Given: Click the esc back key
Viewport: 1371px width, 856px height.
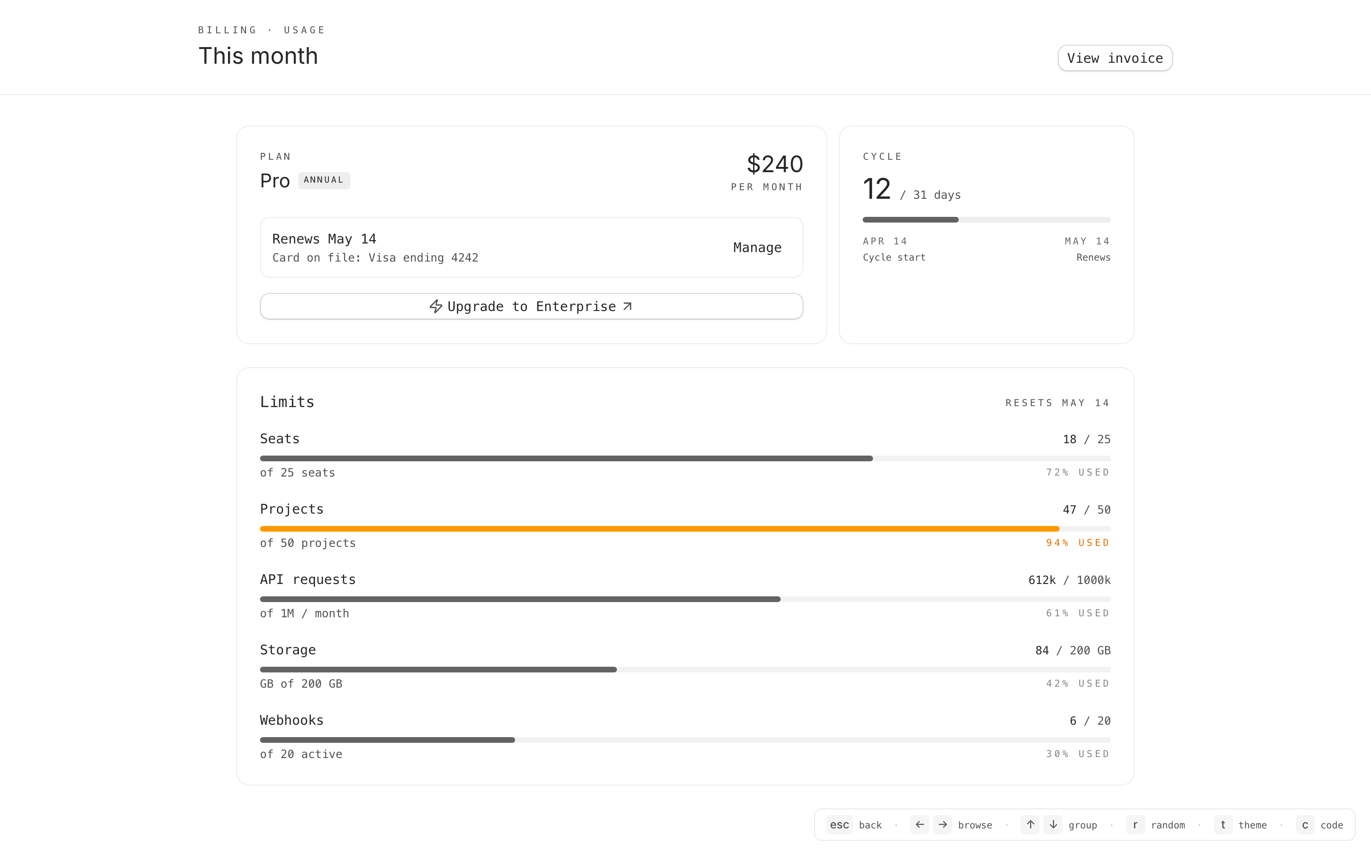Looking at the screenshot, I should [x=839, y=825].
